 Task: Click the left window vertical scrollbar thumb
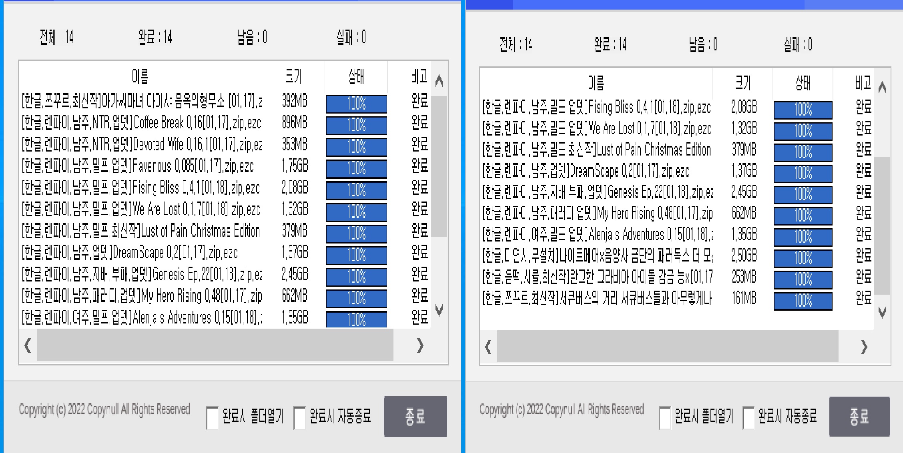click(439, 166)
